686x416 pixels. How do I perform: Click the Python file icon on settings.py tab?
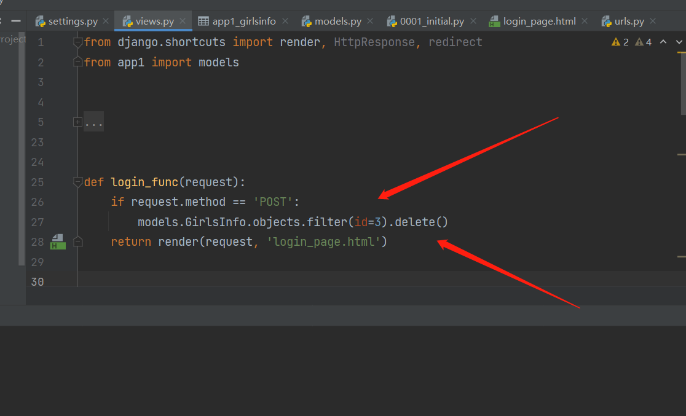(40, 21)
